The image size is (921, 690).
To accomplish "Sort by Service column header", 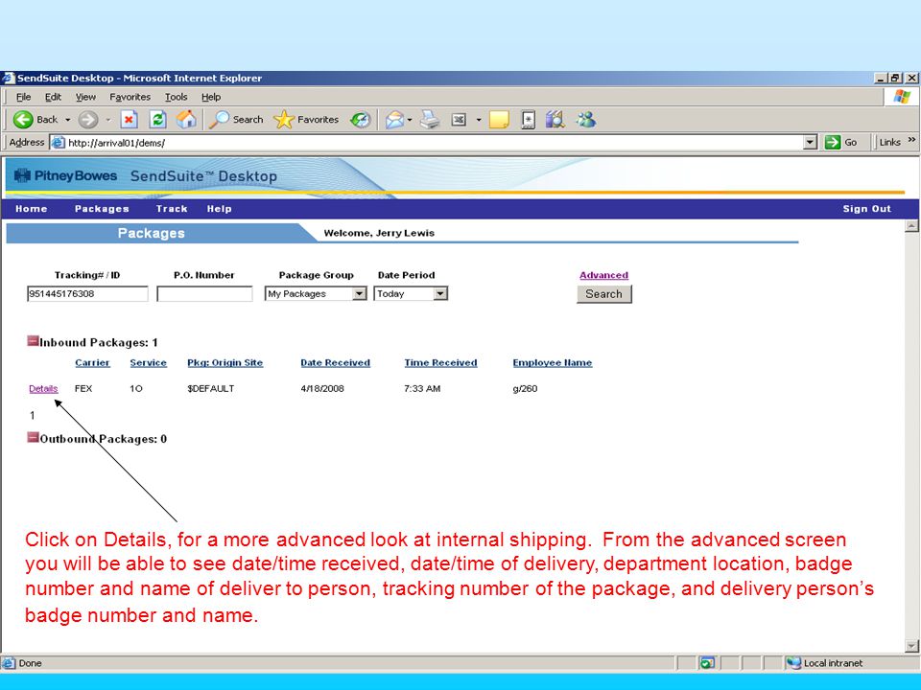I will (x=148, y=362).
